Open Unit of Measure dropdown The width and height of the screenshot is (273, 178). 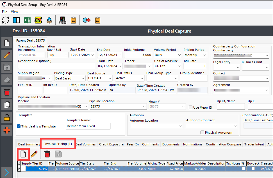179,66
